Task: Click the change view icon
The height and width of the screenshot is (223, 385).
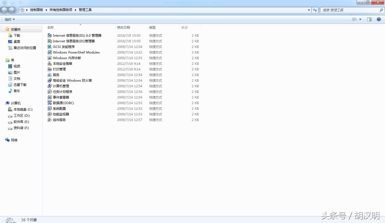Action: [355, 19]
